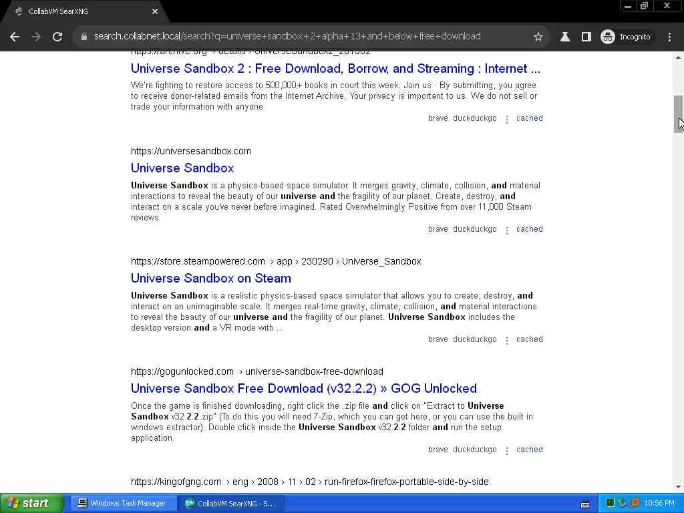684x513 pixels.
Task: Minimize the Chrome window
Action: pos(628,6)
